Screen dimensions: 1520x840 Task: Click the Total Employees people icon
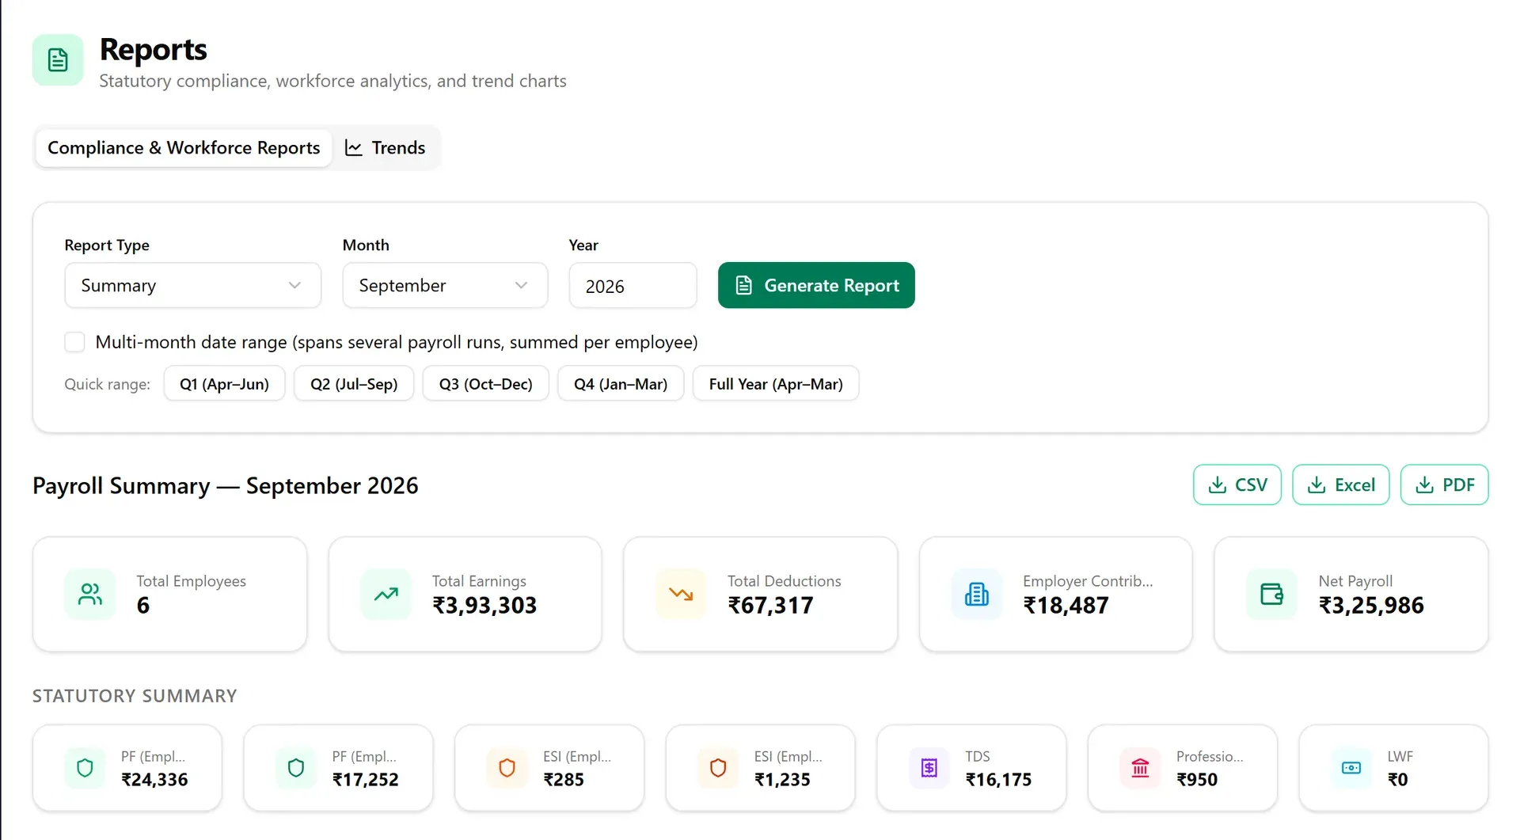click(90, 594)
